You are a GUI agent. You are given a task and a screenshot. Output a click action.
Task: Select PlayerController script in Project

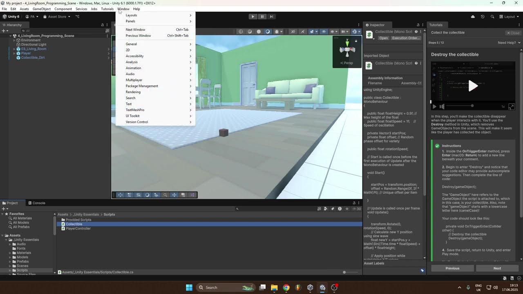[x=78, y=229]
